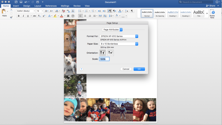The height and width of the screenshot is (125, 222).
Task: Select portrait orientation
Action: tap(103, 53)
